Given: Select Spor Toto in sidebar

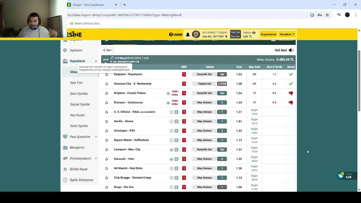Looking at the screenshot, I should [x=76, y=83].
